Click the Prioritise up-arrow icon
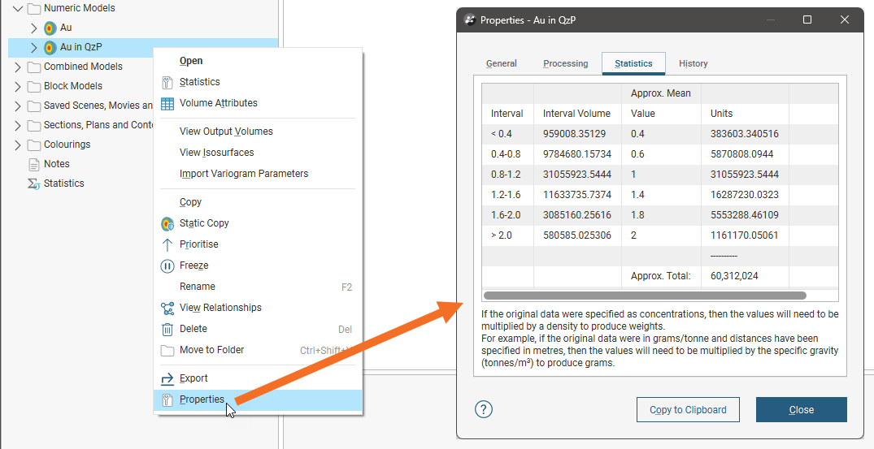This screenshot has height=449, width=874. (167, 245)
